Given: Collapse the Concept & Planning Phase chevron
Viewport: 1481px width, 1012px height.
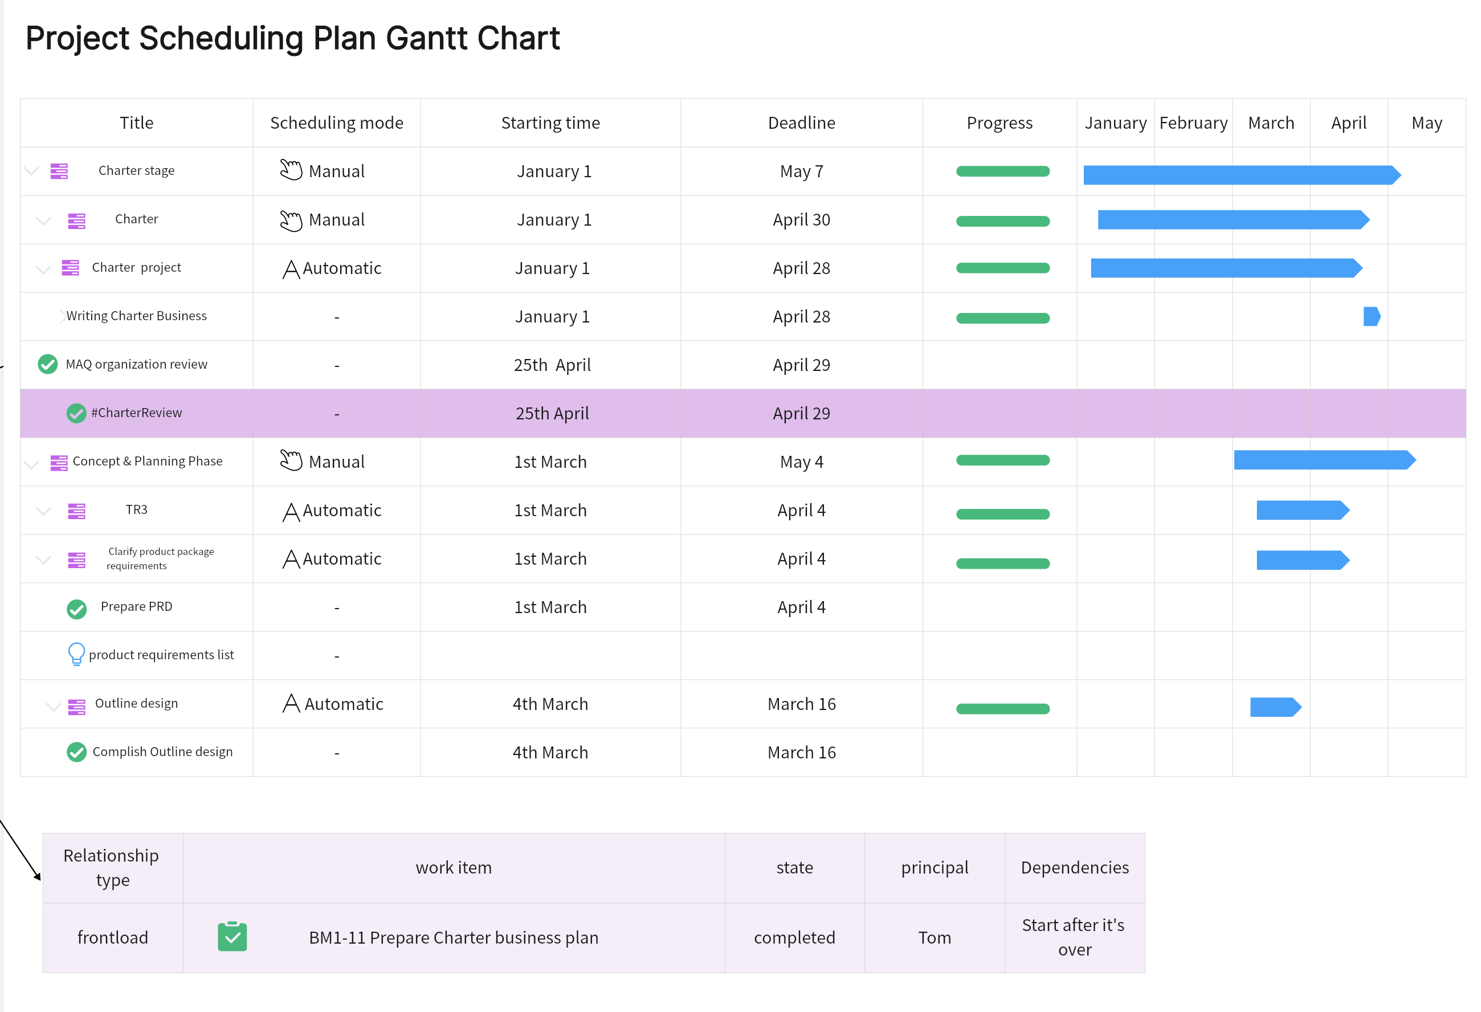Looking at the screenshot, I should (32, 464).
